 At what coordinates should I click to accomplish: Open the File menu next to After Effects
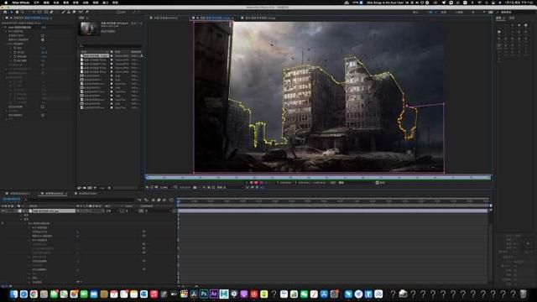point(36,3)
